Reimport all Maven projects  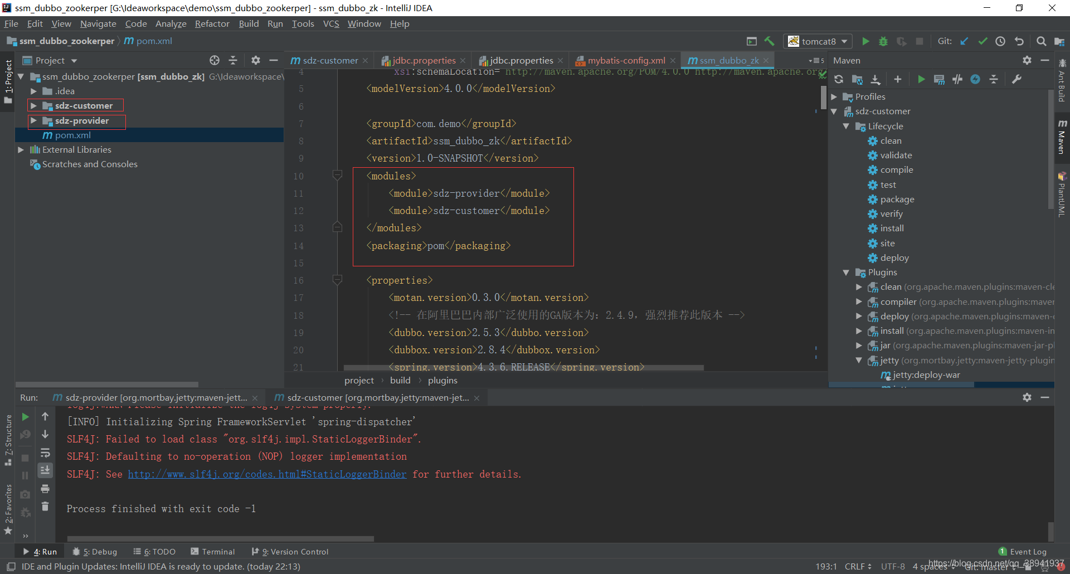click(x=839, y=79)
